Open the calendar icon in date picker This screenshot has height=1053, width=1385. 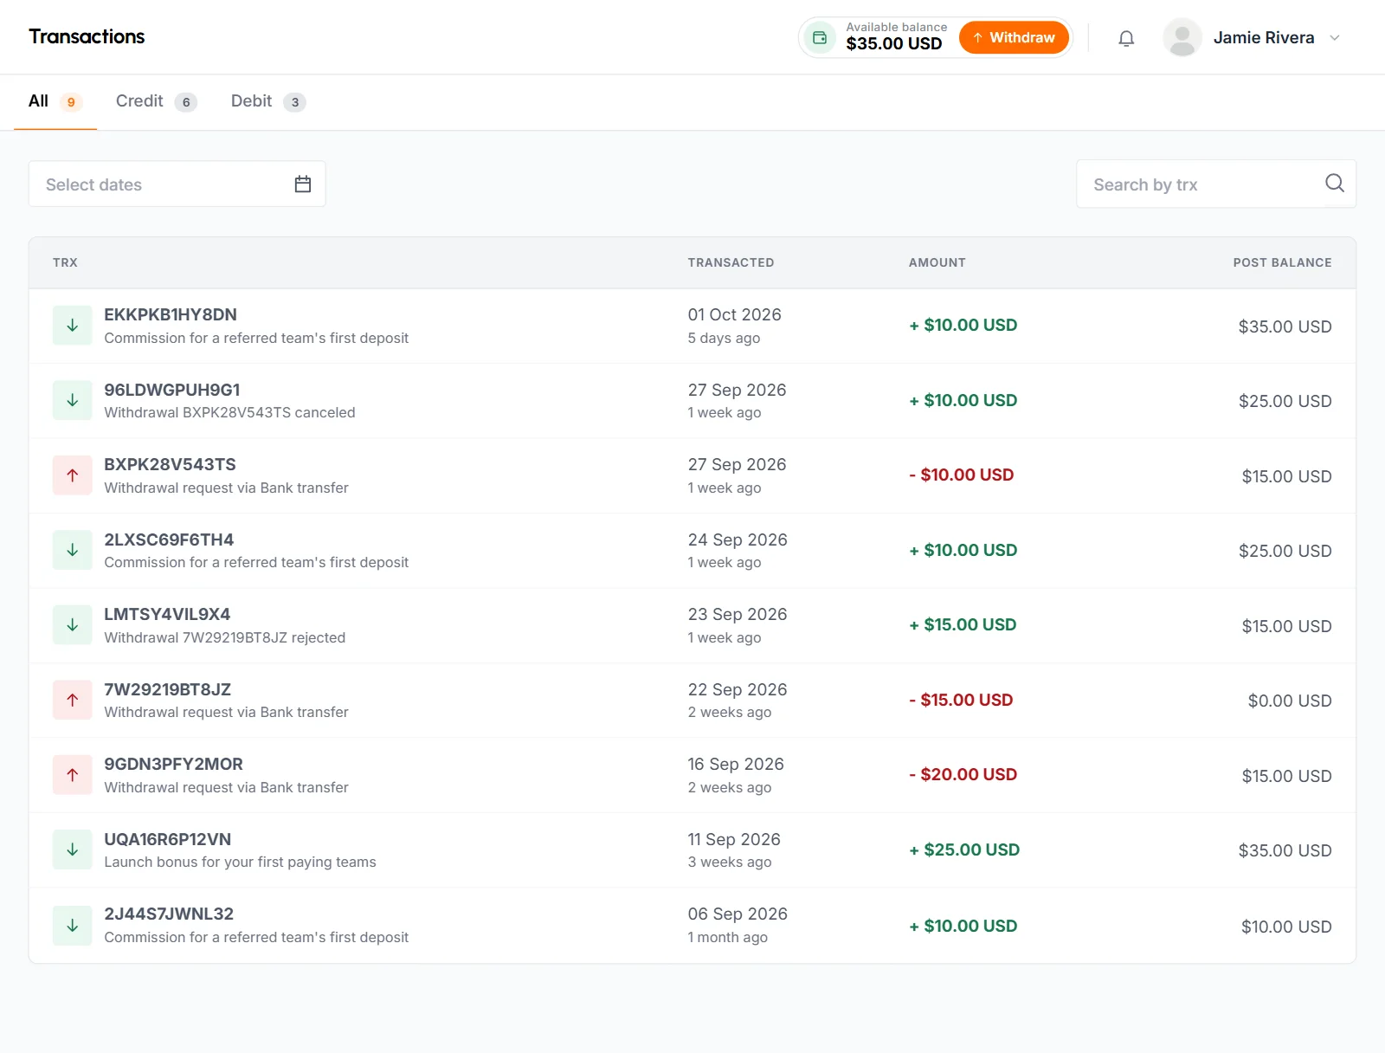pos(302,184)
